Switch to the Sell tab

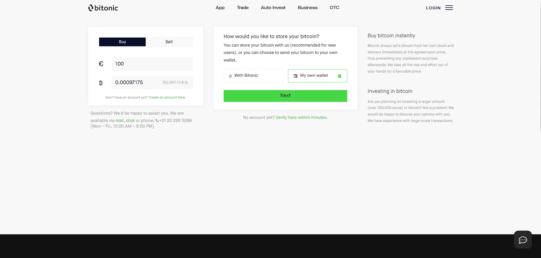169,42
